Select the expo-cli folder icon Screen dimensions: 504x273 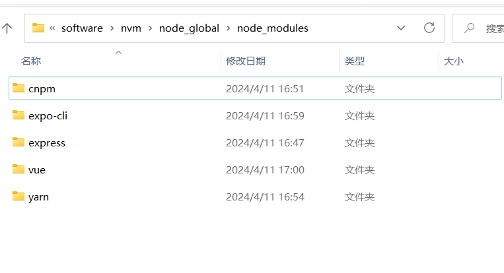[x=18, y=115]
